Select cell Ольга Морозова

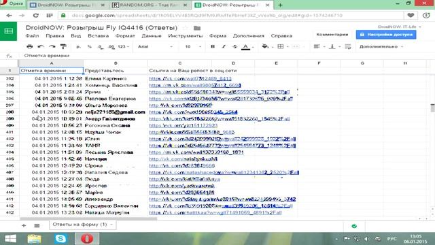coord(116,105)
